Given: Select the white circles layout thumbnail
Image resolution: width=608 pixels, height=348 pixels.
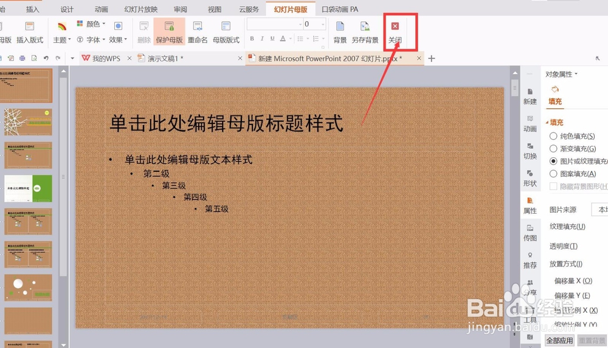Looking at the screenshot, I should [29, 288].
